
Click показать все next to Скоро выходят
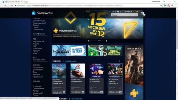pos(77,99)
